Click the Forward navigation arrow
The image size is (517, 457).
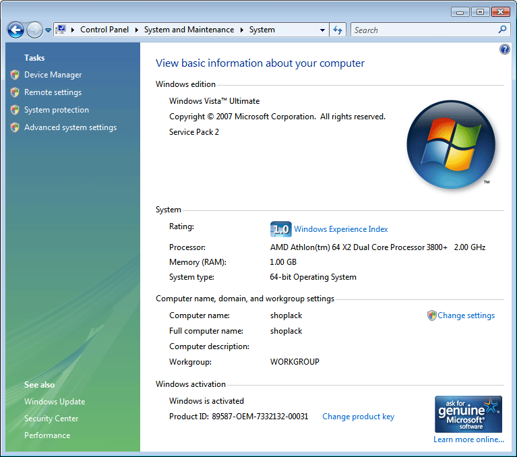[x=34, y=30]
